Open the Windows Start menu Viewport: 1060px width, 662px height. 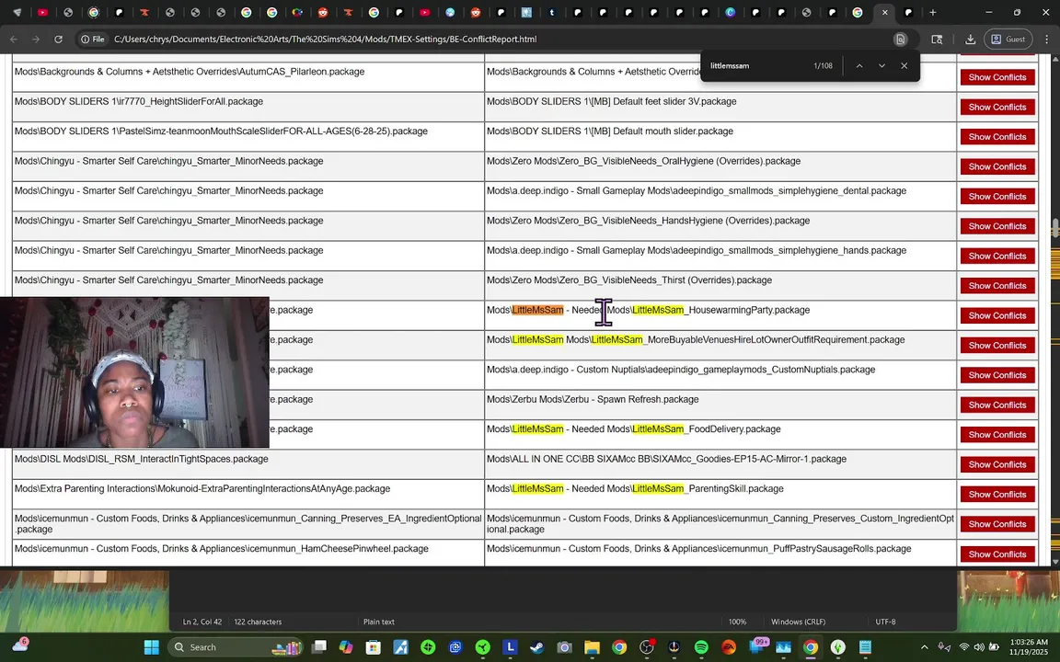(152, 647)
